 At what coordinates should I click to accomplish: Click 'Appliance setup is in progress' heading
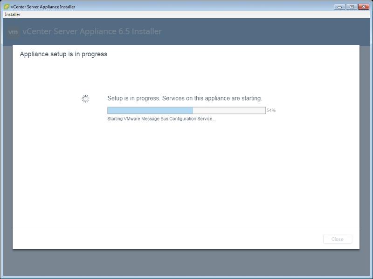63,54
